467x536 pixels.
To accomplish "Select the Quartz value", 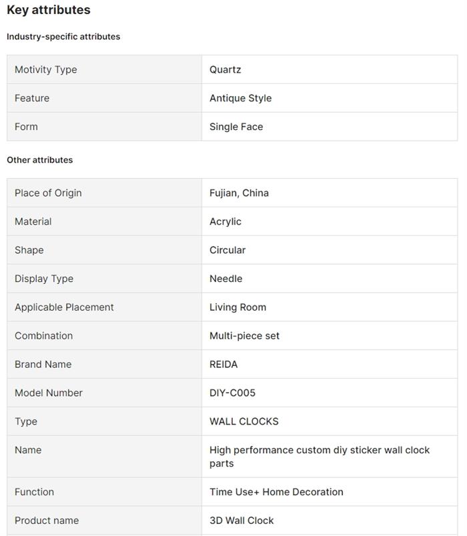I will tap(225, 69).
